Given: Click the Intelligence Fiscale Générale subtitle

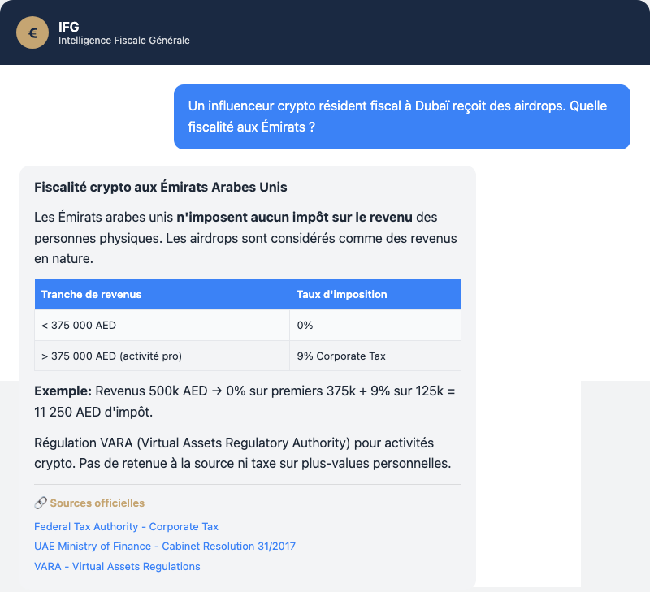Looking at the screenshot, I should [x=123, y=41].
